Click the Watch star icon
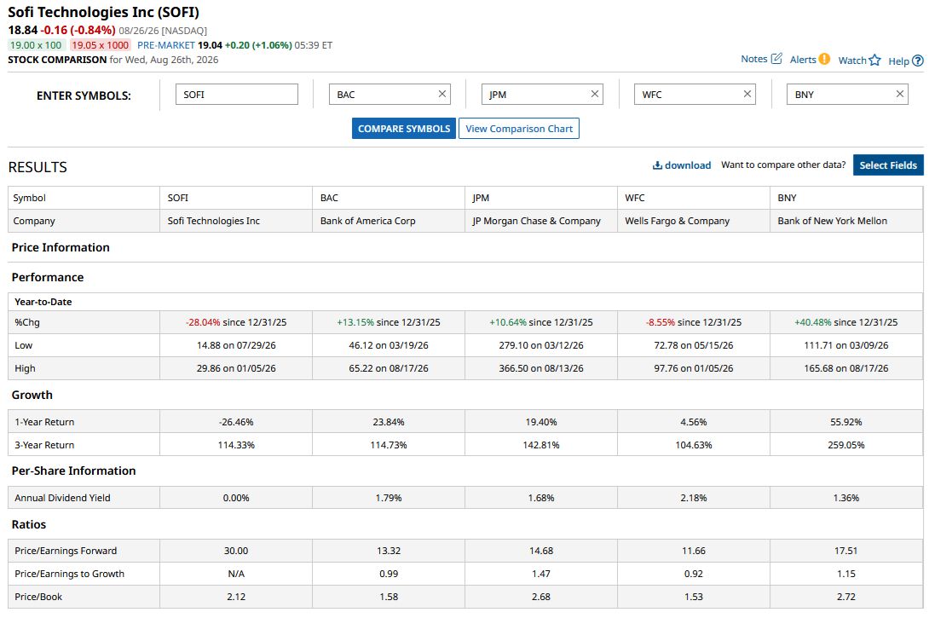The width and height of the screenshot is (929, 618). tap(874, 60)
